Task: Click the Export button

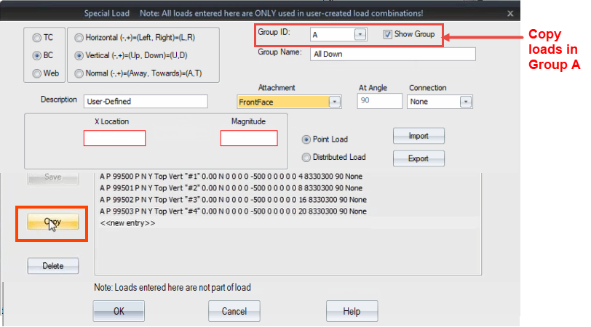Action: coord(419,158)
